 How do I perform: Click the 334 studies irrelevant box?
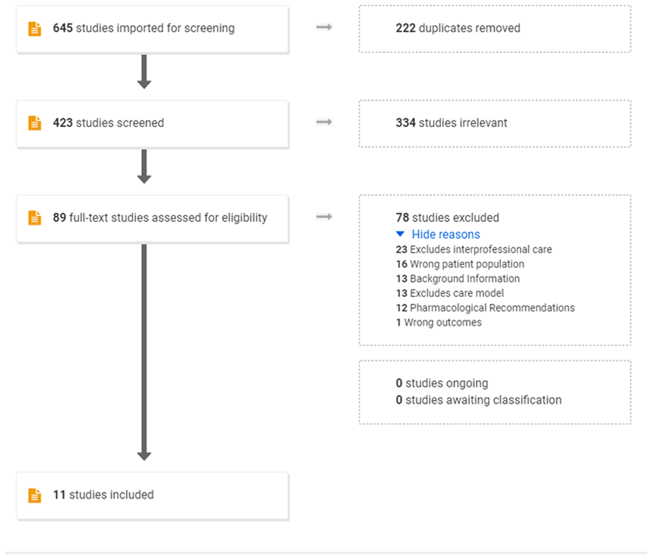coord(495,123)
